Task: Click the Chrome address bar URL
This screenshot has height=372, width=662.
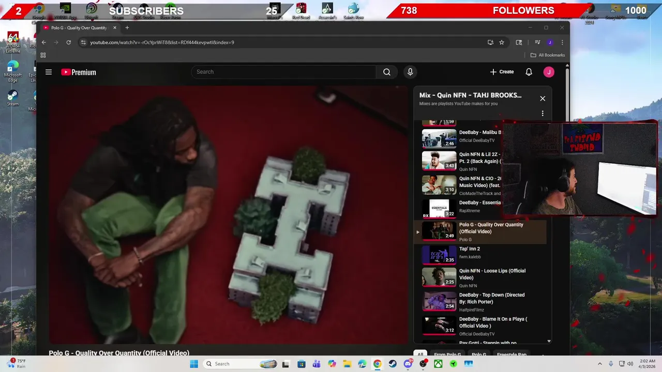Action: [162, 42]
